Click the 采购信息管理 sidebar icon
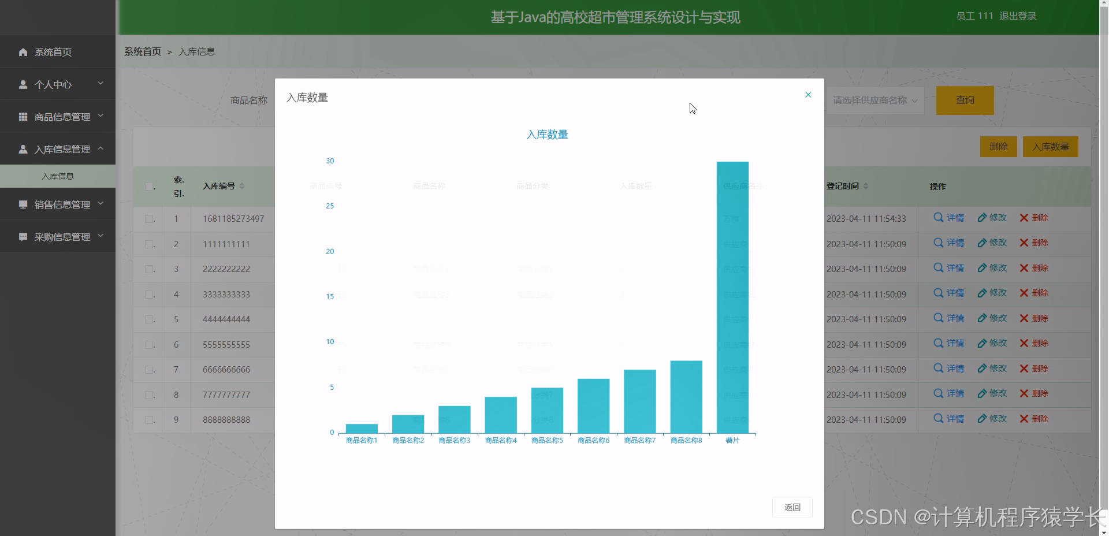This screenshot has height=536, width=1109. (23, 237)
